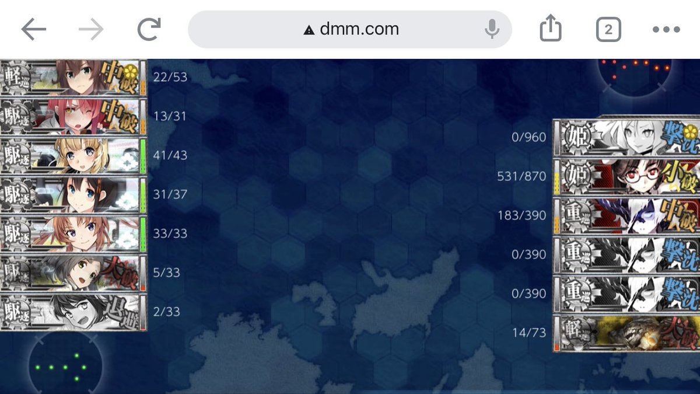Click the green HP bar beside 33/33

pyautogui.click(x=143, y=234)
